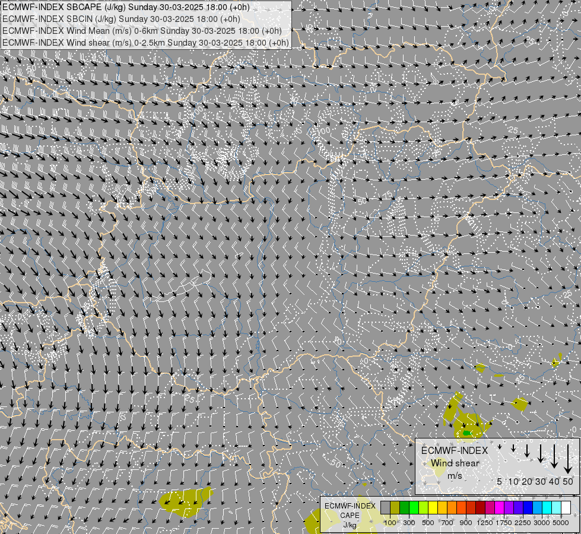Click the 30 m/s wind shear legend arrow
Screen dimensions: 581x534
pyautogui.click(x=541, y=453)
